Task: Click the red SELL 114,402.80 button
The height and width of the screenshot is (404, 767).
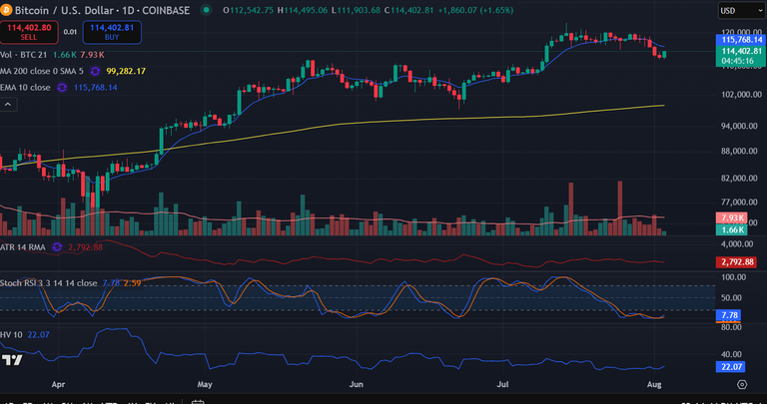Action: [29, 32]
